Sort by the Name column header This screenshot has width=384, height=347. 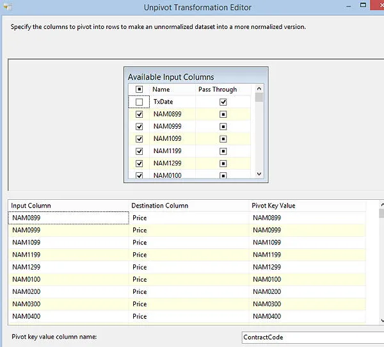tap(161, 90)
